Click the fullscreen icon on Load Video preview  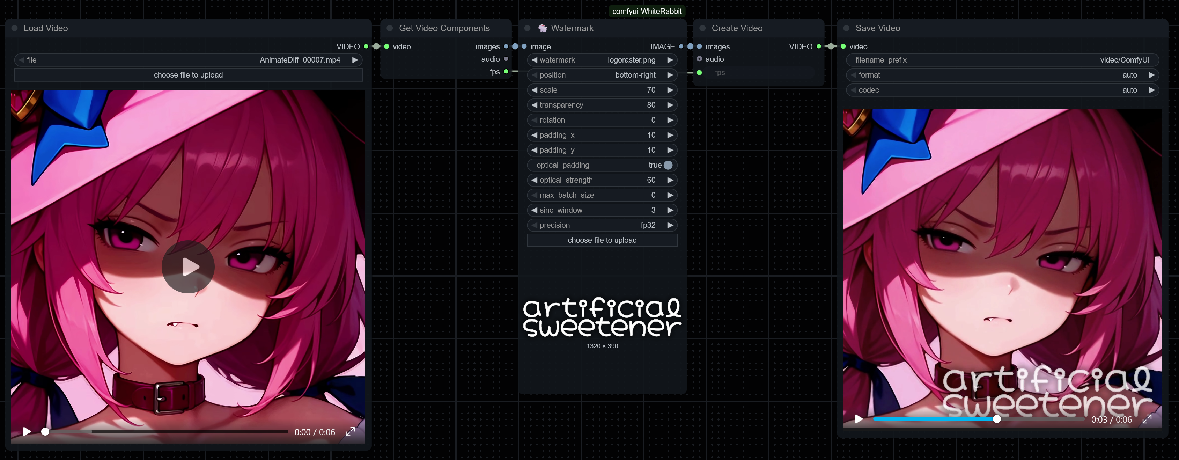point(350,432)
